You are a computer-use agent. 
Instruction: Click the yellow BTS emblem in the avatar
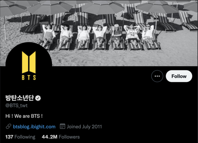(x=29, y=62)
